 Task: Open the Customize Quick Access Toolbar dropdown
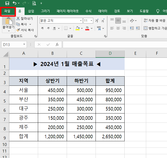coord(41,3)
